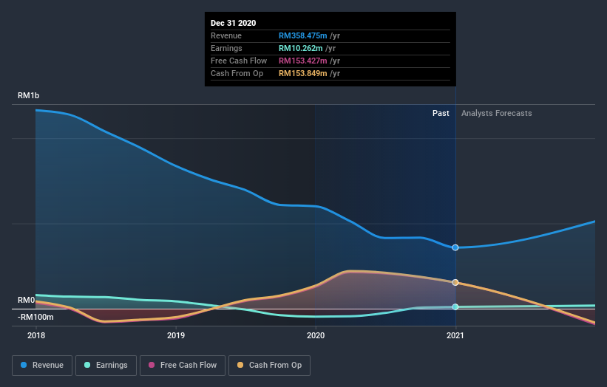Click the orange Cash From Op data point at 2021
This screenshot has width=607, height=387.
point(455,283)
